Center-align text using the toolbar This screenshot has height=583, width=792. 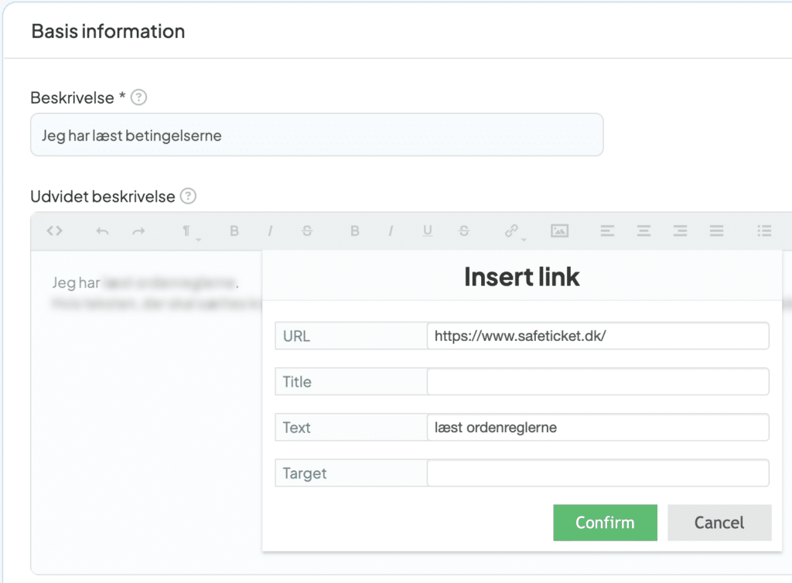click(643, 230)
